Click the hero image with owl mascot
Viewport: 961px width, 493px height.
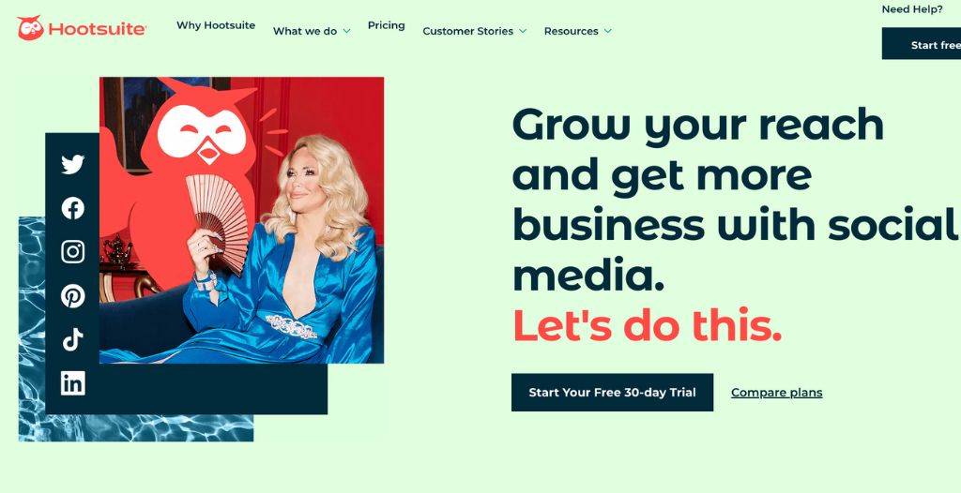241,220
